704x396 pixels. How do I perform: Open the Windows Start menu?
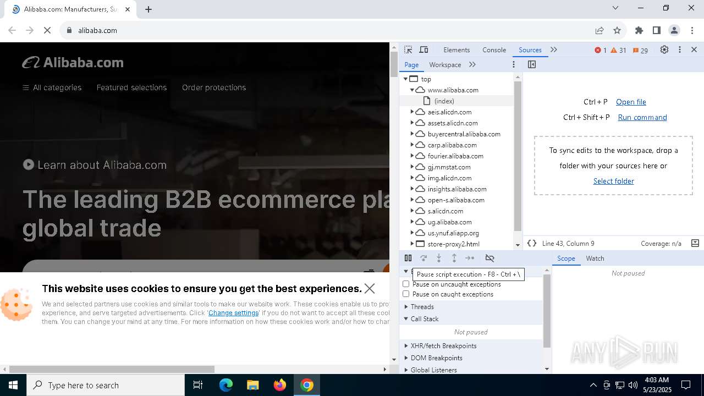click(13, 385)
